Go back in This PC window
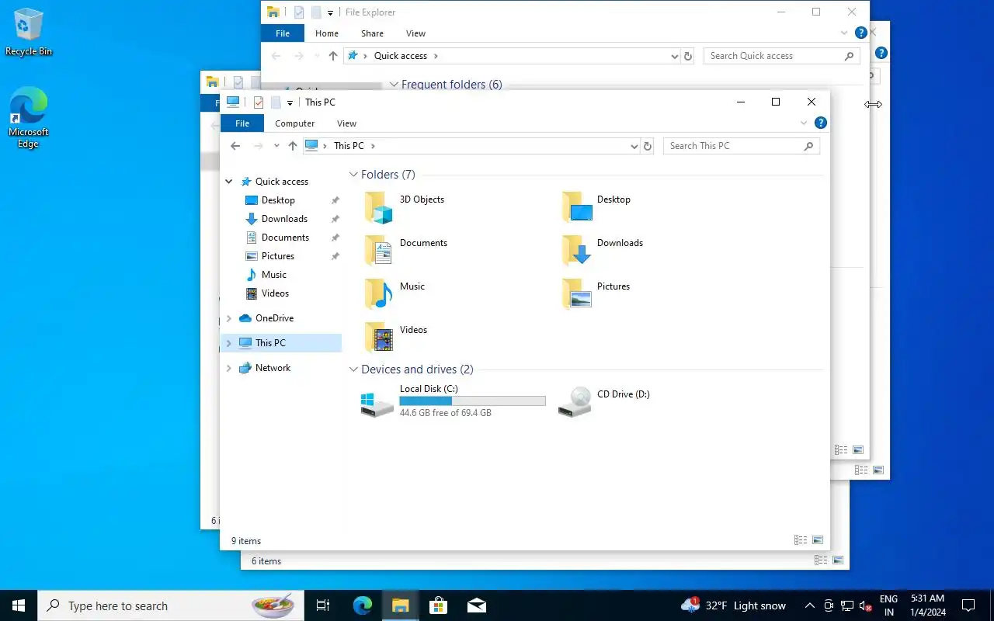994x621 pixels. point(235,146)
